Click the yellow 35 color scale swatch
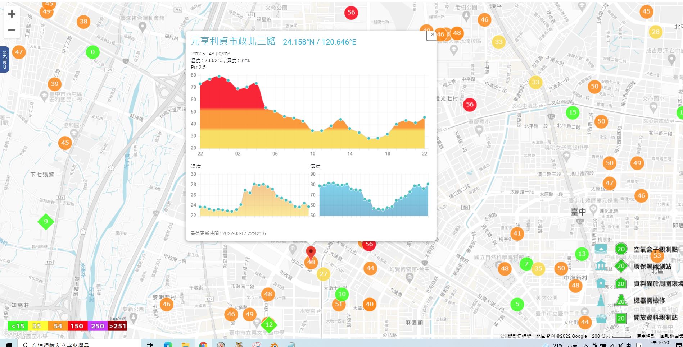This screenshot has height=347, width=683. click(37, 326)
